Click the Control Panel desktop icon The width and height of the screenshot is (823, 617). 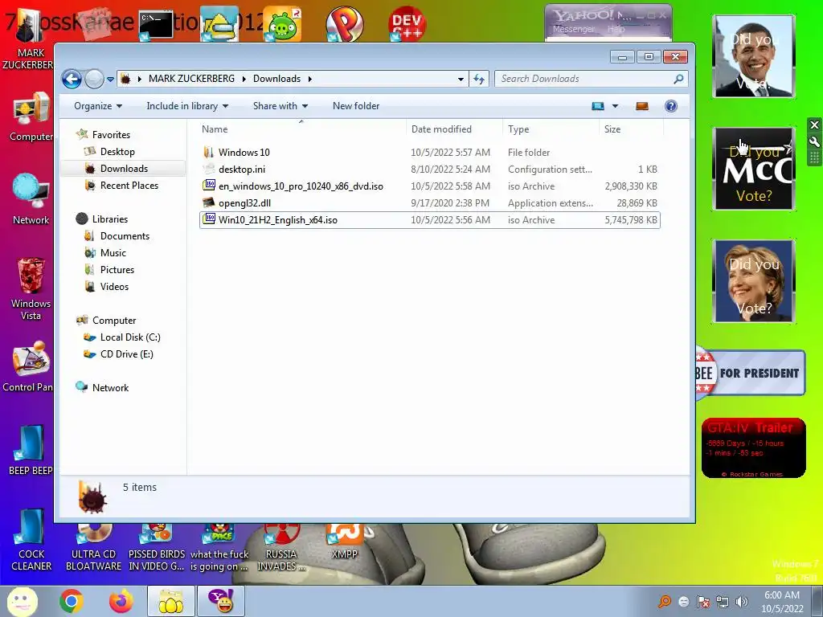point(29,366)
